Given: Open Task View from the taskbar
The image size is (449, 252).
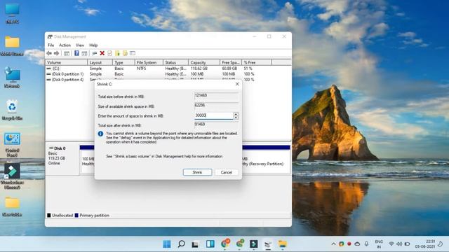Looking at the screenshot, I should pyautogui.click(x=195, y=244).
